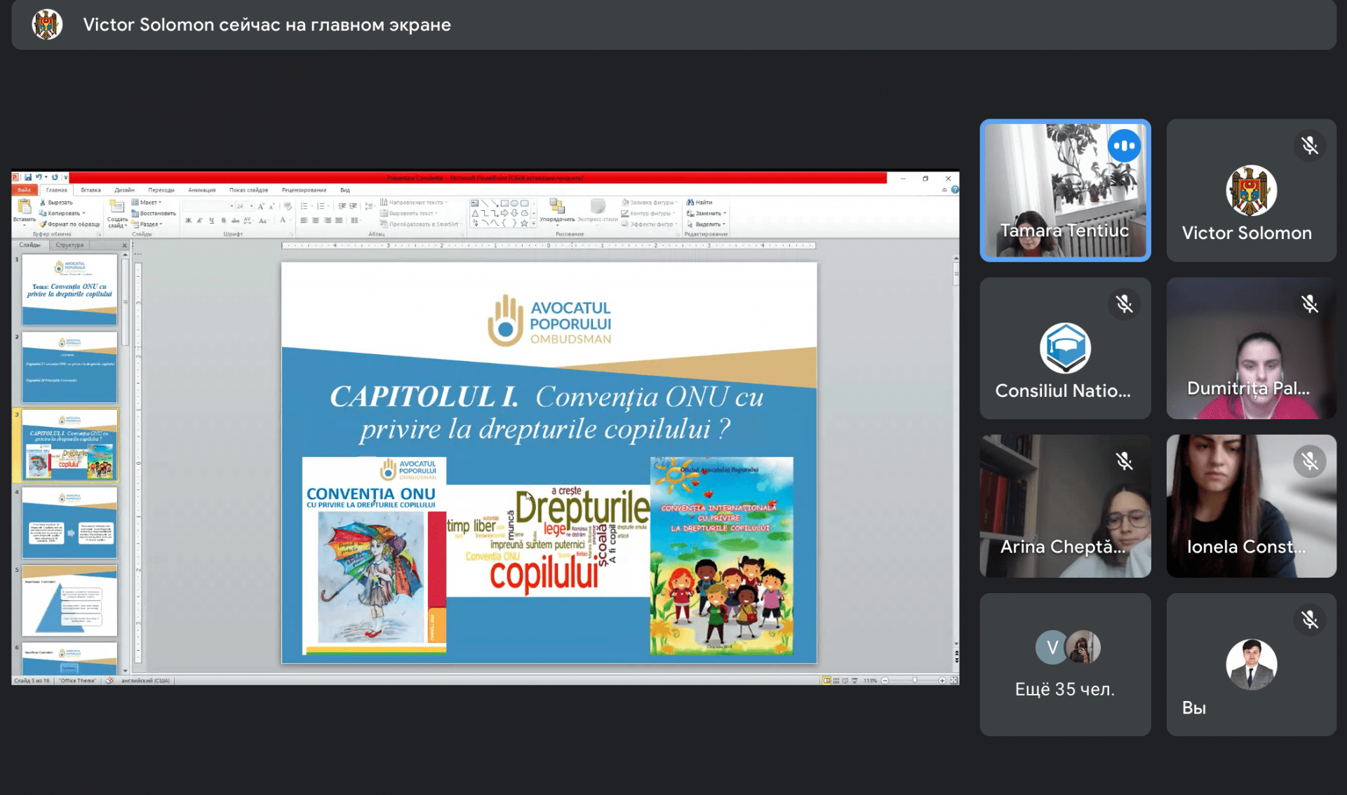Screen dimensions: 1347x795
Task: Click the center text alignment icon
Action: click(x=316, y=221)
